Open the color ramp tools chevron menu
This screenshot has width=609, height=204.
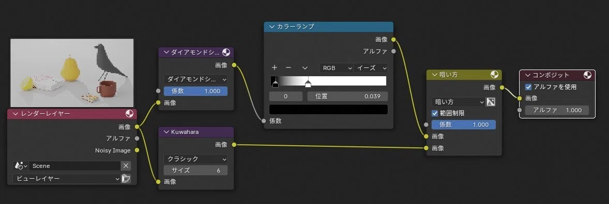click(305, 67)
